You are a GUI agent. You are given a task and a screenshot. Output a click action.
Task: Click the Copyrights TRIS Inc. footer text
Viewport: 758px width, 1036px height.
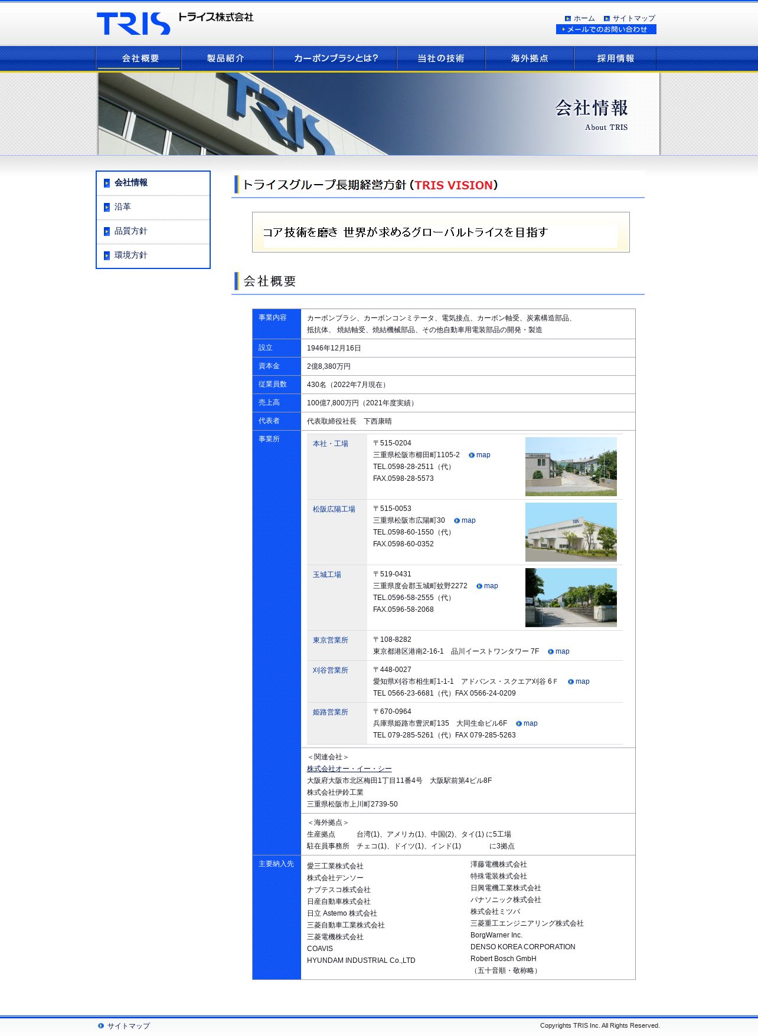pos(600,1026)
